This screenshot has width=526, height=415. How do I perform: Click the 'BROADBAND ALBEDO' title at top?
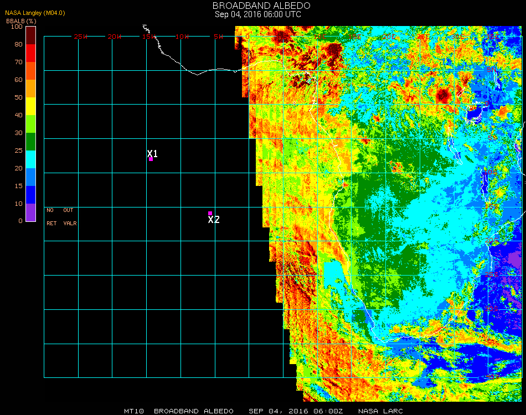coord(261,6)
